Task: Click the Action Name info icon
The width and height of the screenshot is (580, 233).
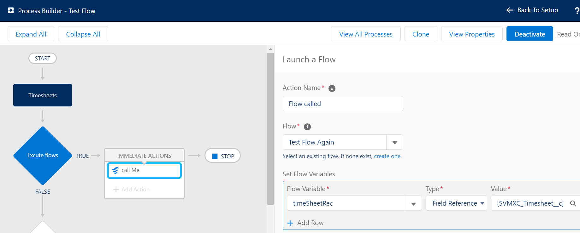Action: (x=332, y=88)
